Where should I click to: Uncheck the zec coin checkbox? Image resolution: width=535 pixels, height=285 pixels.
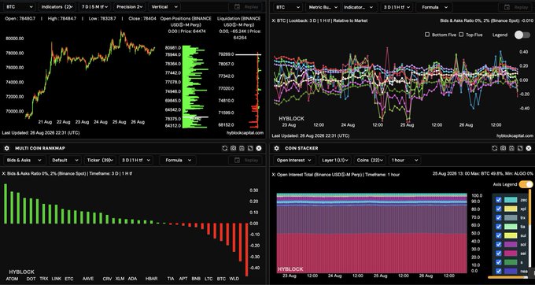(499, 200)
